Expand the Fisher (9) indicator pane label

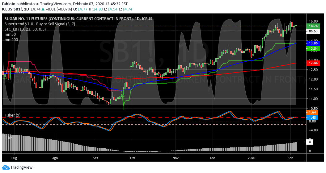[12, 115]
